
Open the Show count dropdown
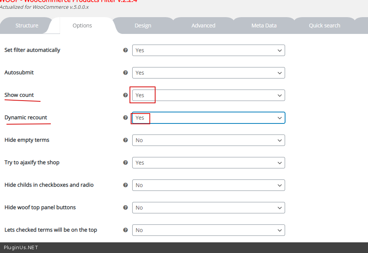tap(208, 95)
